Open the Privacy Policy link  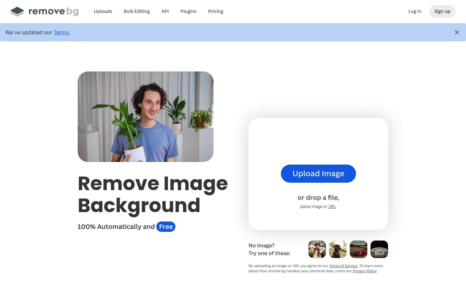[365, 271]
